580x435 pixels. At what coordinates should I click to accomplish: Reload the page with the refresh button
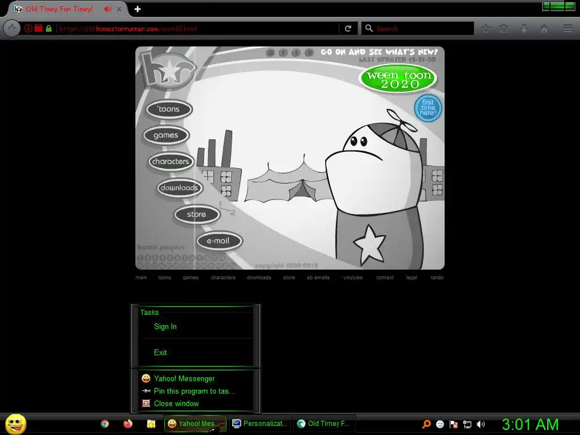click(x=348, y=28)
